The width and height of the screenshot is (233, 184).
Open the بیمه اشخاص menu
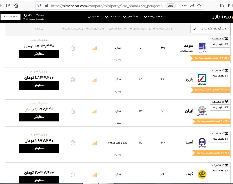pos(132,17)
